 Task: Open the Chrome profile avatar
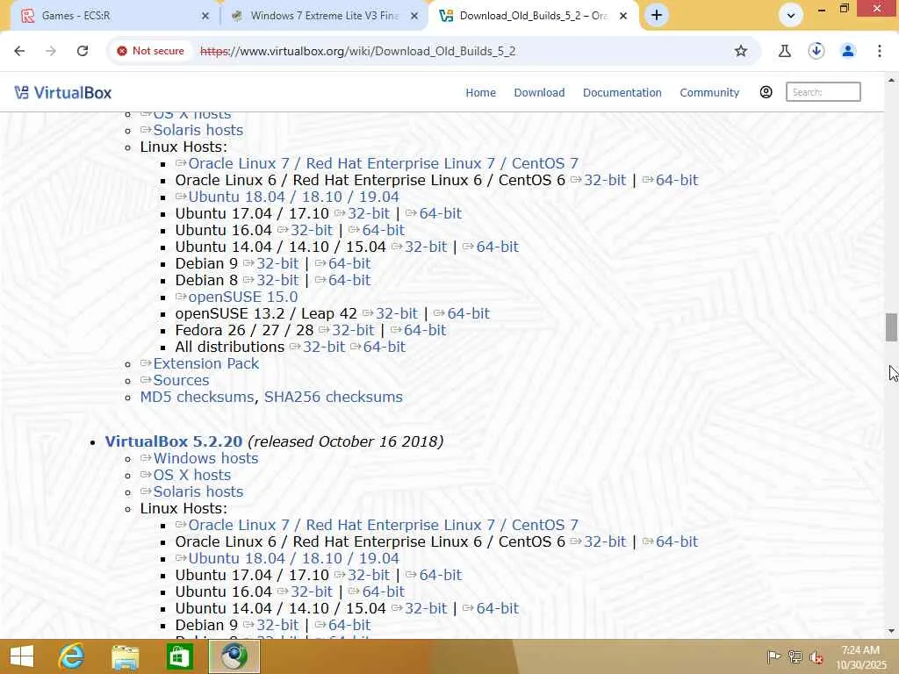click(848, 51)
